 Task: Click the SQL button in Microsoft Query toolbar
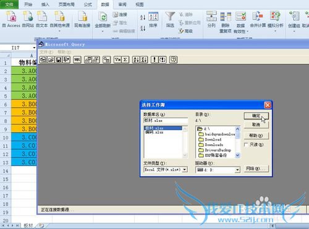[x=77, y=59]
